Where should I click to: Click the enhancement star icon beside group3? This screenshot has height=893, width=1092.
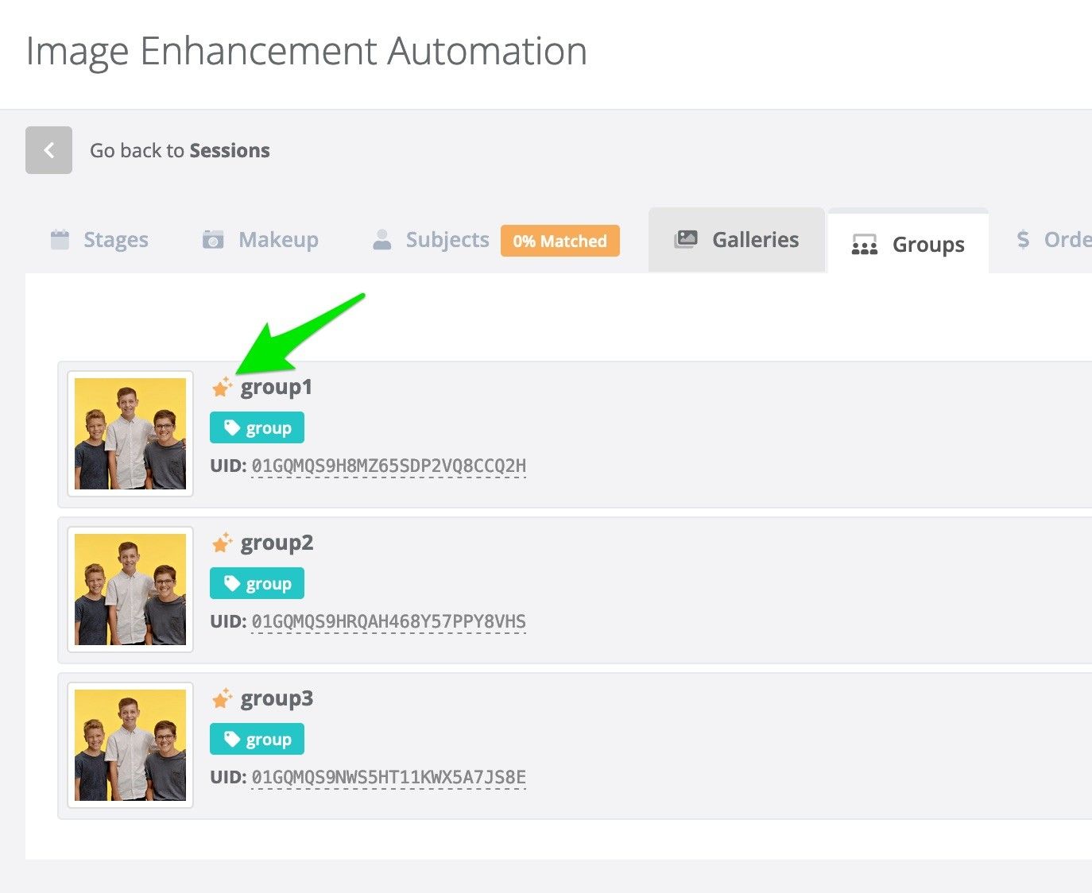coord(222,698)
